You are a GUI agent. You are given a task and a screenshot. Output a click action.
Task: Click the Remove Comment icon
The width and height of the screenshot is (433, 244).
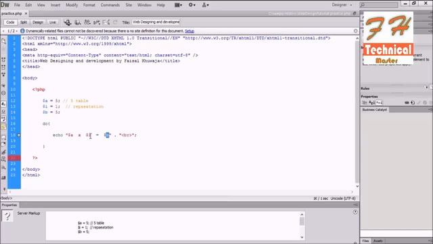click(x=3, y=144)
